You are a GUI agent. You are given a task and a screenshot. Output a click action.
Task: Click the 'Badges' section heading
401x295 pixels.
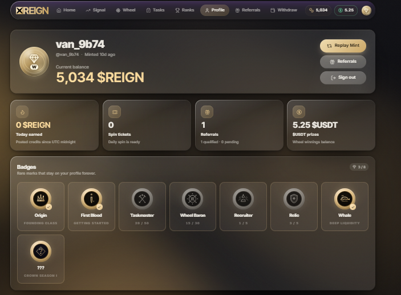point(26,167)
